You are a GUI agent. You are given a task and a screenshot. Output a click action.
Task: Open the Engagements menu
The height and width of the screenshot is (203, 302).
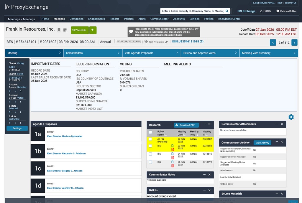[x=96, y=19]
